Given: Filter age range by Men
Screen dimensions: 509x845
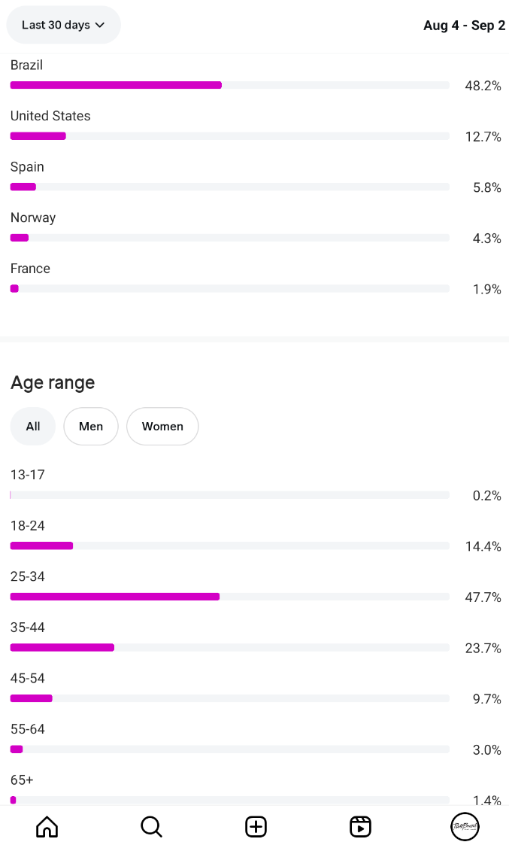Looking at the screenshot, I should click(91, 427).
